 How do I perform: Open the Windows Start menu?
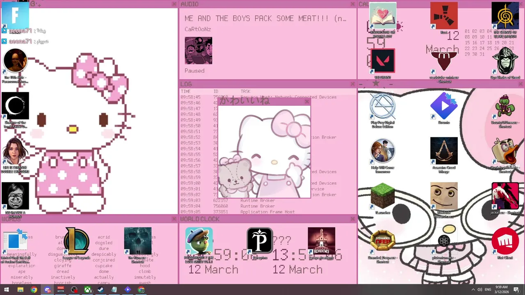7,290
